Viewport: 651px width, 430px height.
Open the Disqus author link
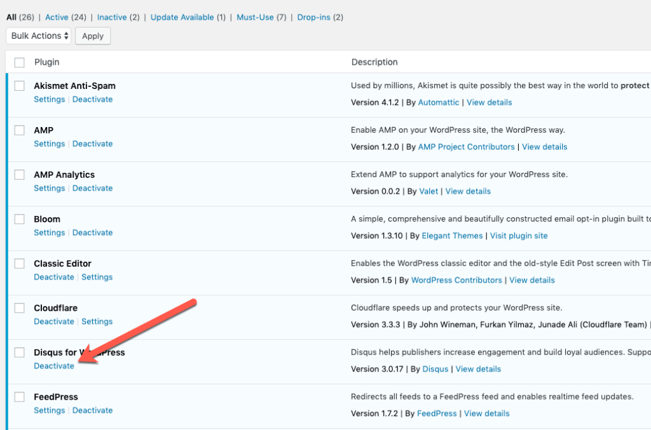click(435, 369)
